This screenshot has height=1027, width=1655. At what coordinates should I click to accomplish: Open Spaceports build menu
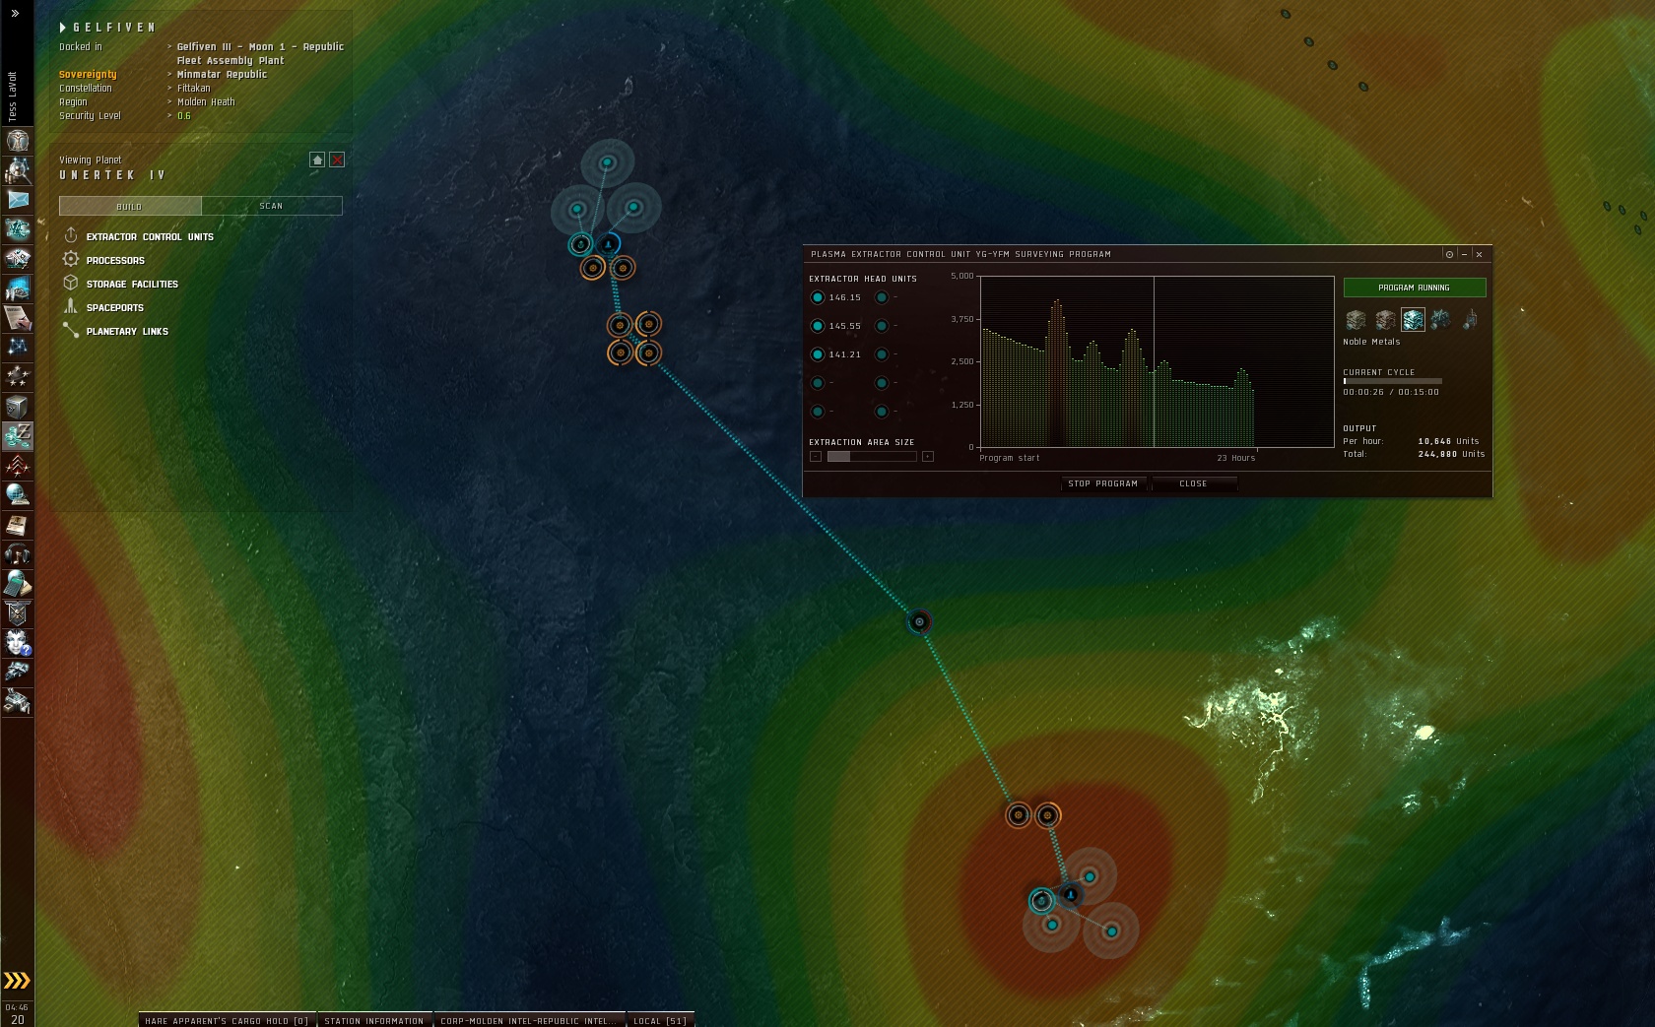coord(102,307)
